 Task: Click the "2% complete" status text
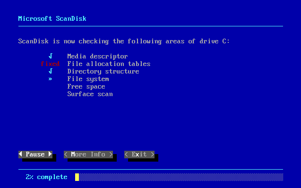click(x=47, y=177)
